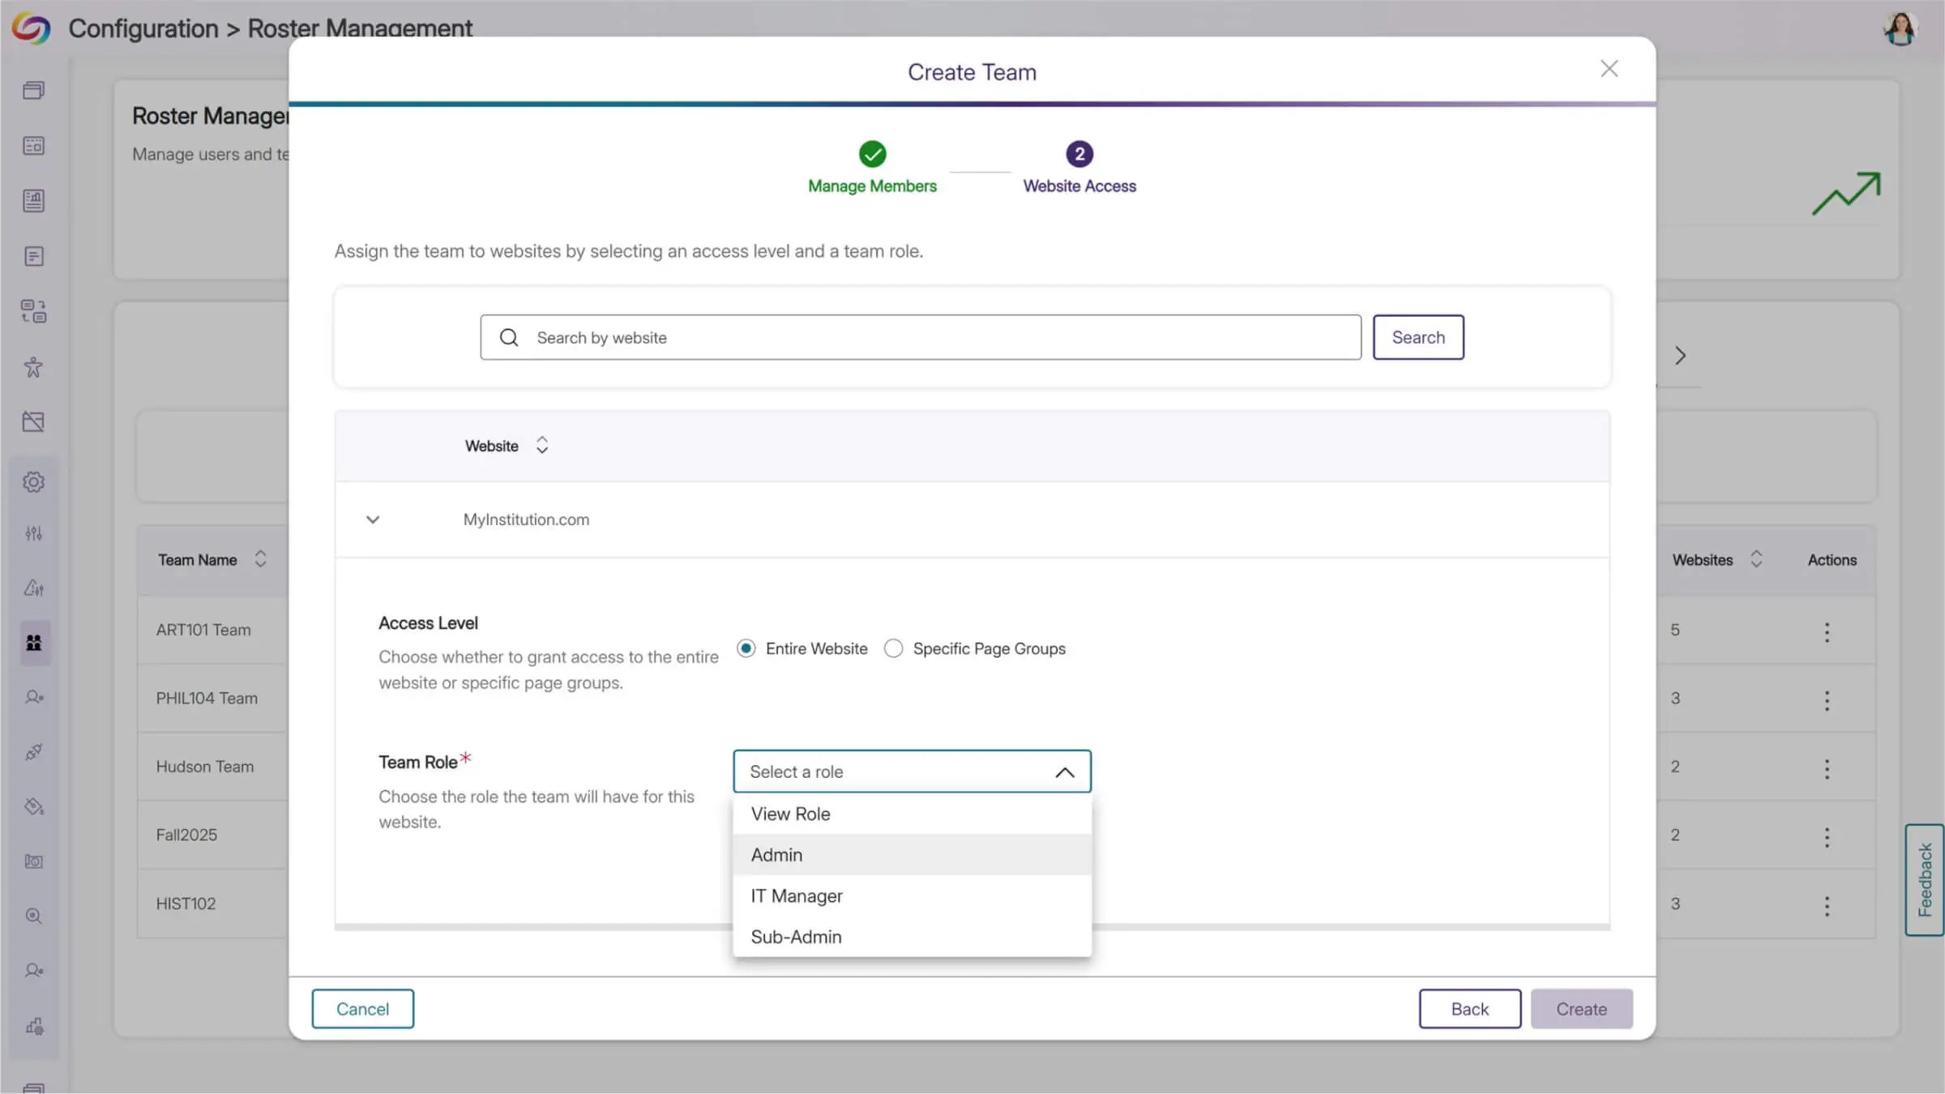Go to Manage Members step indicator
Viewport: 1945px width, 1094px height.
click(x=872, y=154)
